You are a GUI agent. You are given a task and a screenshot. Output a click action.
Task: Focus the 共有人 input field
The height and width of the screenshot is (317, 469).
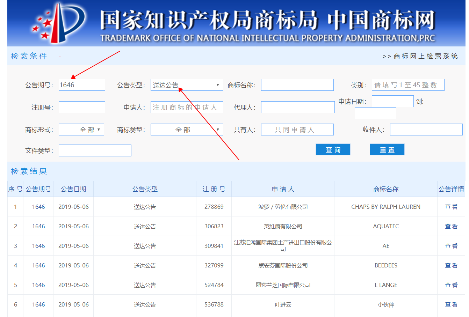coord(297,130)
